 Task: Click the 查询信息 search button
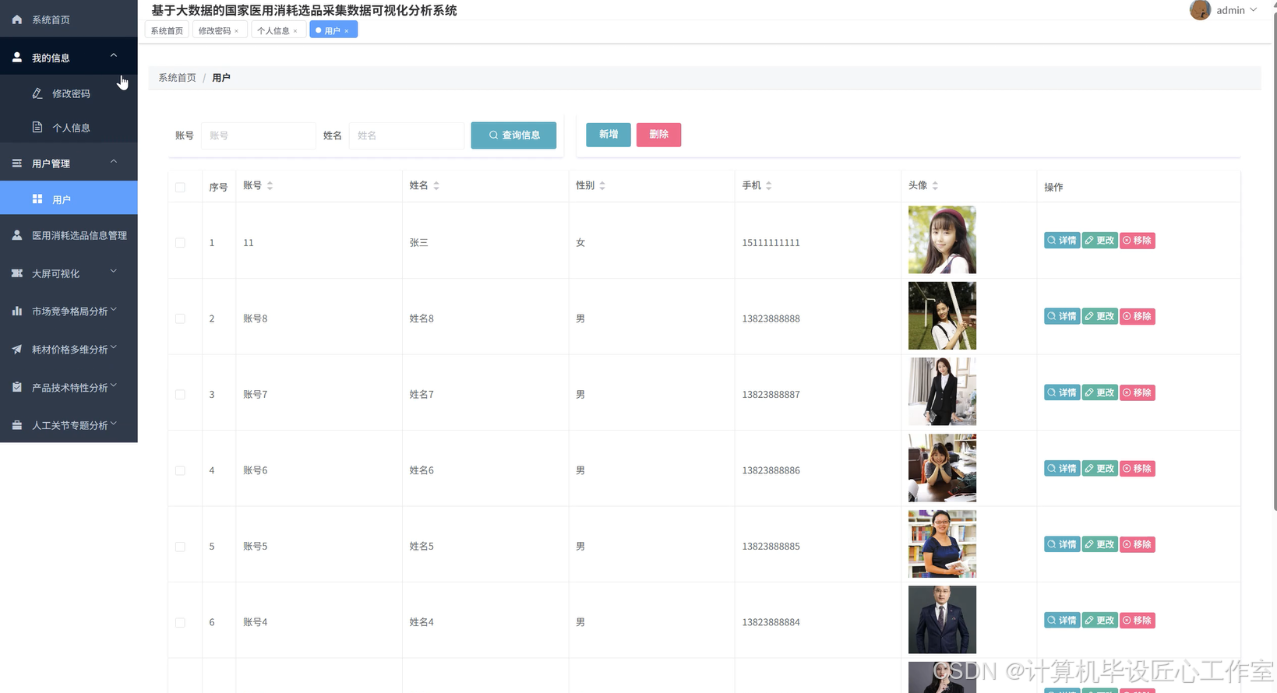(x=513, y=135)
